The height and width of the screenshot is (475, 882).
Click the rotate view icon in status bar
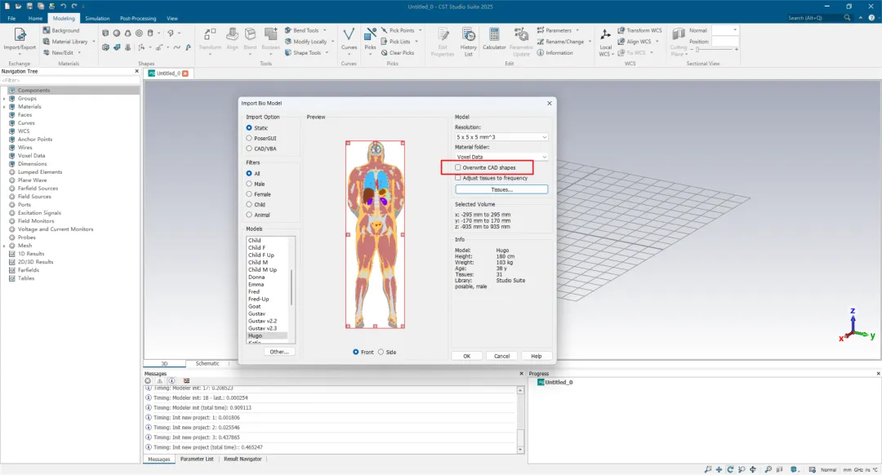[730, 469]
